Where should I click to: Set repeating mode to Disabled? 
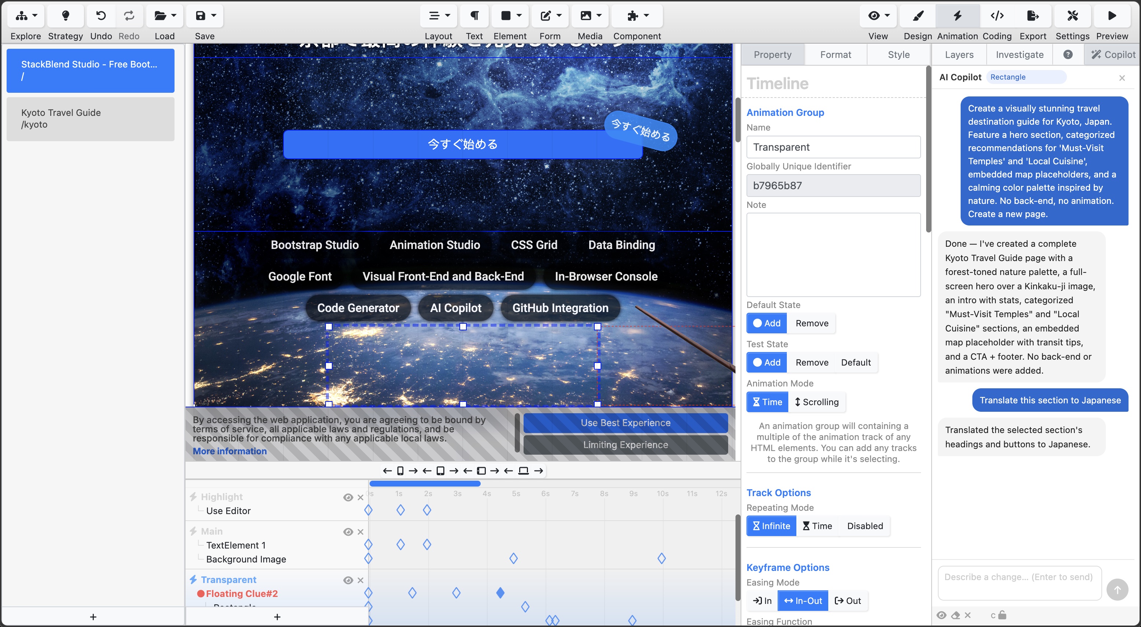pyautogui.click(x=865, y=525)
